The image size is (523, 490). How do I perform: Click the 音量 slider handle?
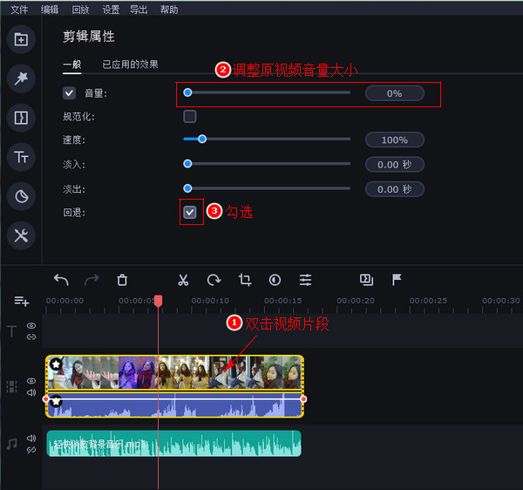point(187,92)
